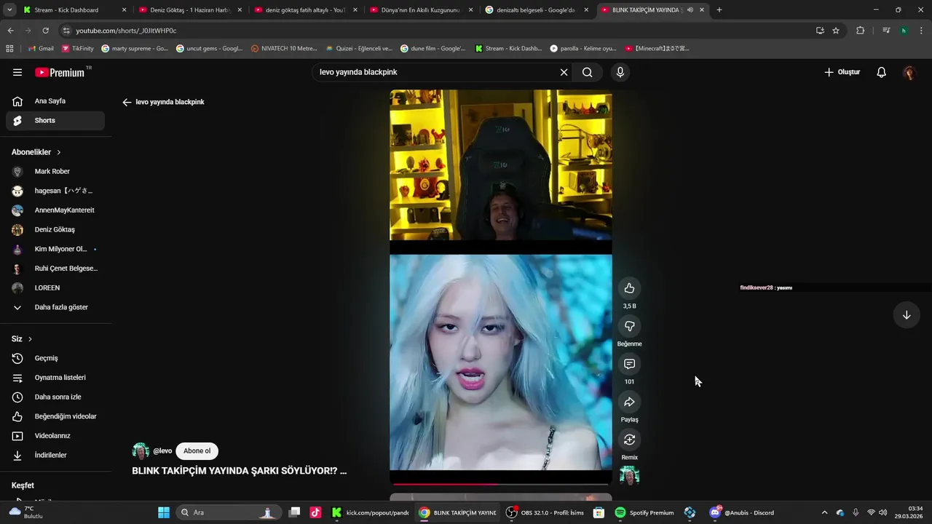Bookmark this page with star icon

coord(836,31)
